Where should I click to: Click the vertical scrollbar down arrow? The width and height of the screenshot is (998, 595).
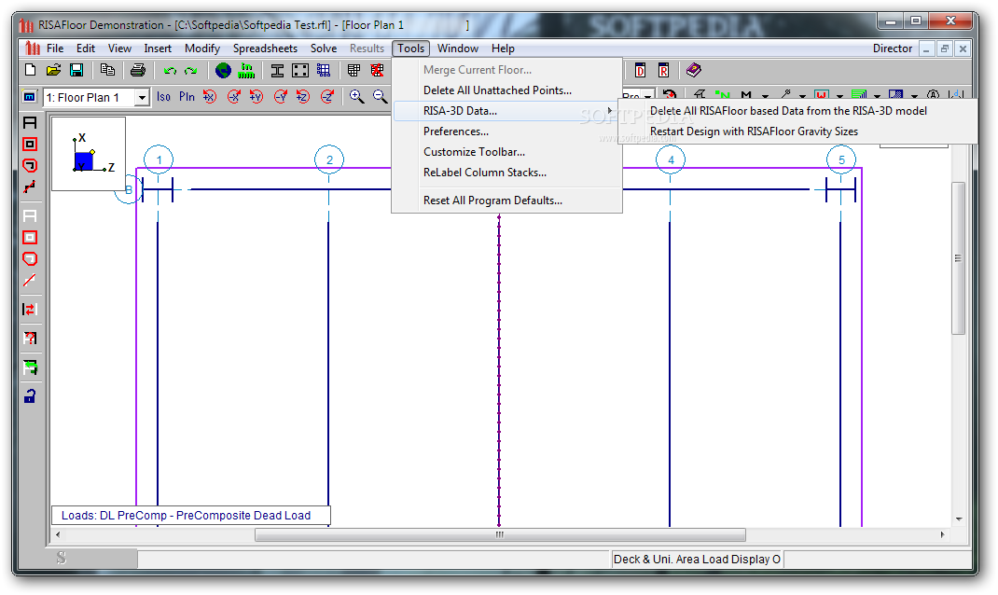pyautogui.click(x=959, y=519)
